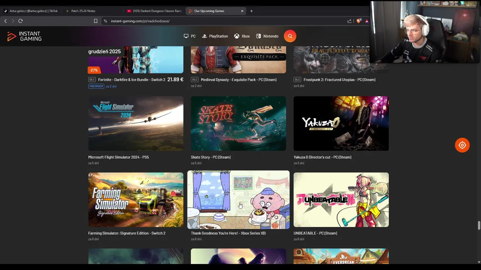This screenshot has height=270, width=481.
Task: Click the share icon in address bar
Action: 349,21
